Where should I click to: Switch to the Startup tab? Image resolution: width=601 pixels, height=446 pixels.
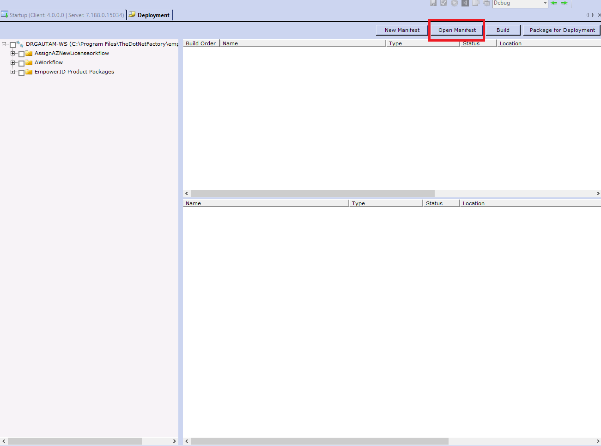(63, 14)
